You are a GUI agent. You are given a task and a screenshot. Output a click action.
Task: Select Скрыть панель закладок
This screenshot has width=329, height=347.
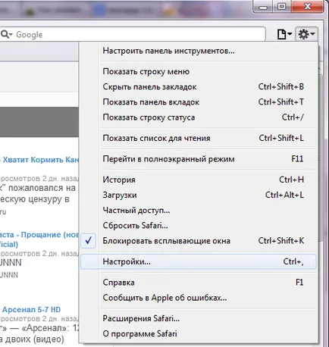[199, 87]
